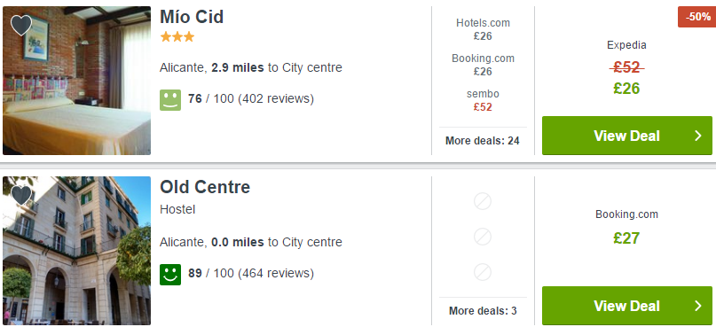The image size is (716, 327).
Task: Click third unavailable deal icon for Old Centre
Action: [x=482, y=272]
